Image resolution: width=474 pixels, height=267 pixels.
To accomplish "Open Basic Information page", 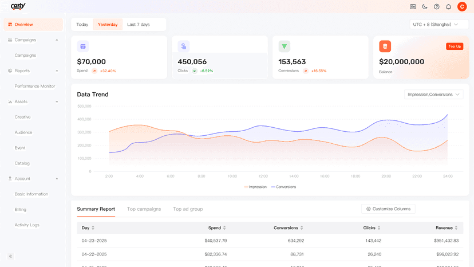I will pyautogui.click(x=31, y=194).
